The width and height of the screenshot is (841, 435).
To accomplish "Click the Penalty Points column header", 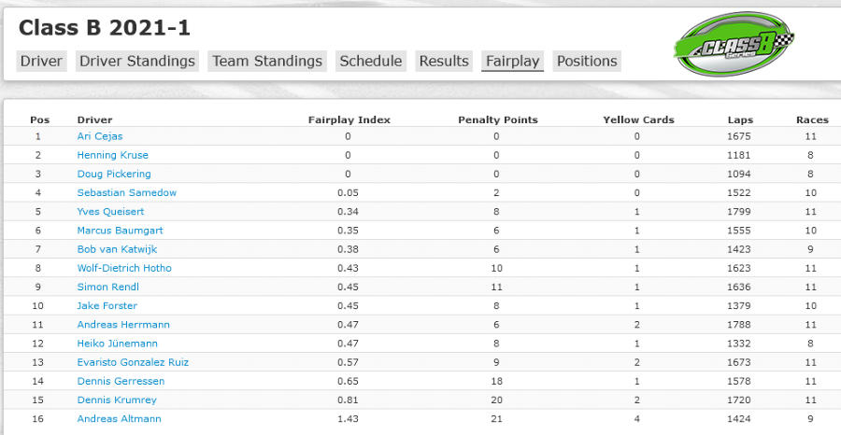I will [498, 120].
